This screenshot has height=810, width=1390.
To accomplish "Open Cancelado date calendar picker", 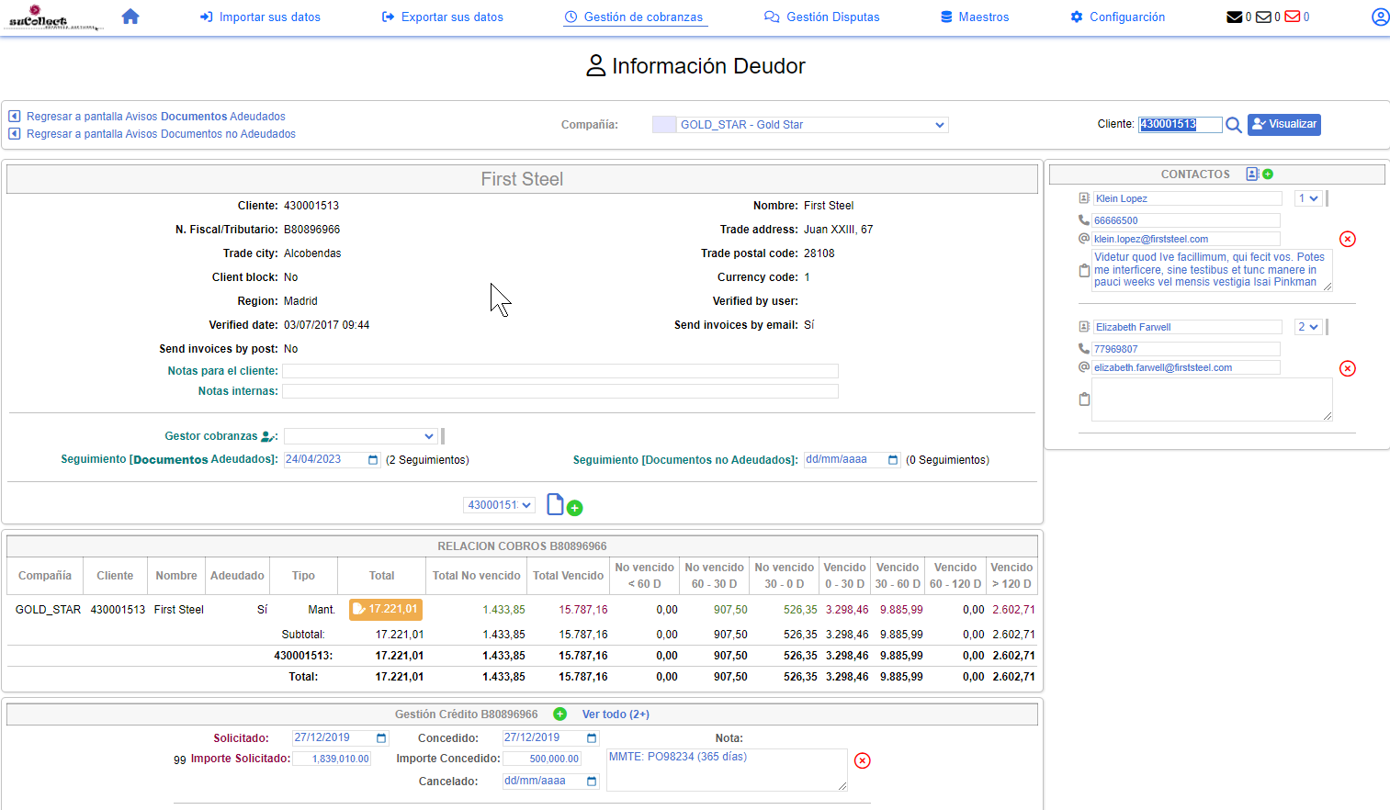I will tap(592, 782).
